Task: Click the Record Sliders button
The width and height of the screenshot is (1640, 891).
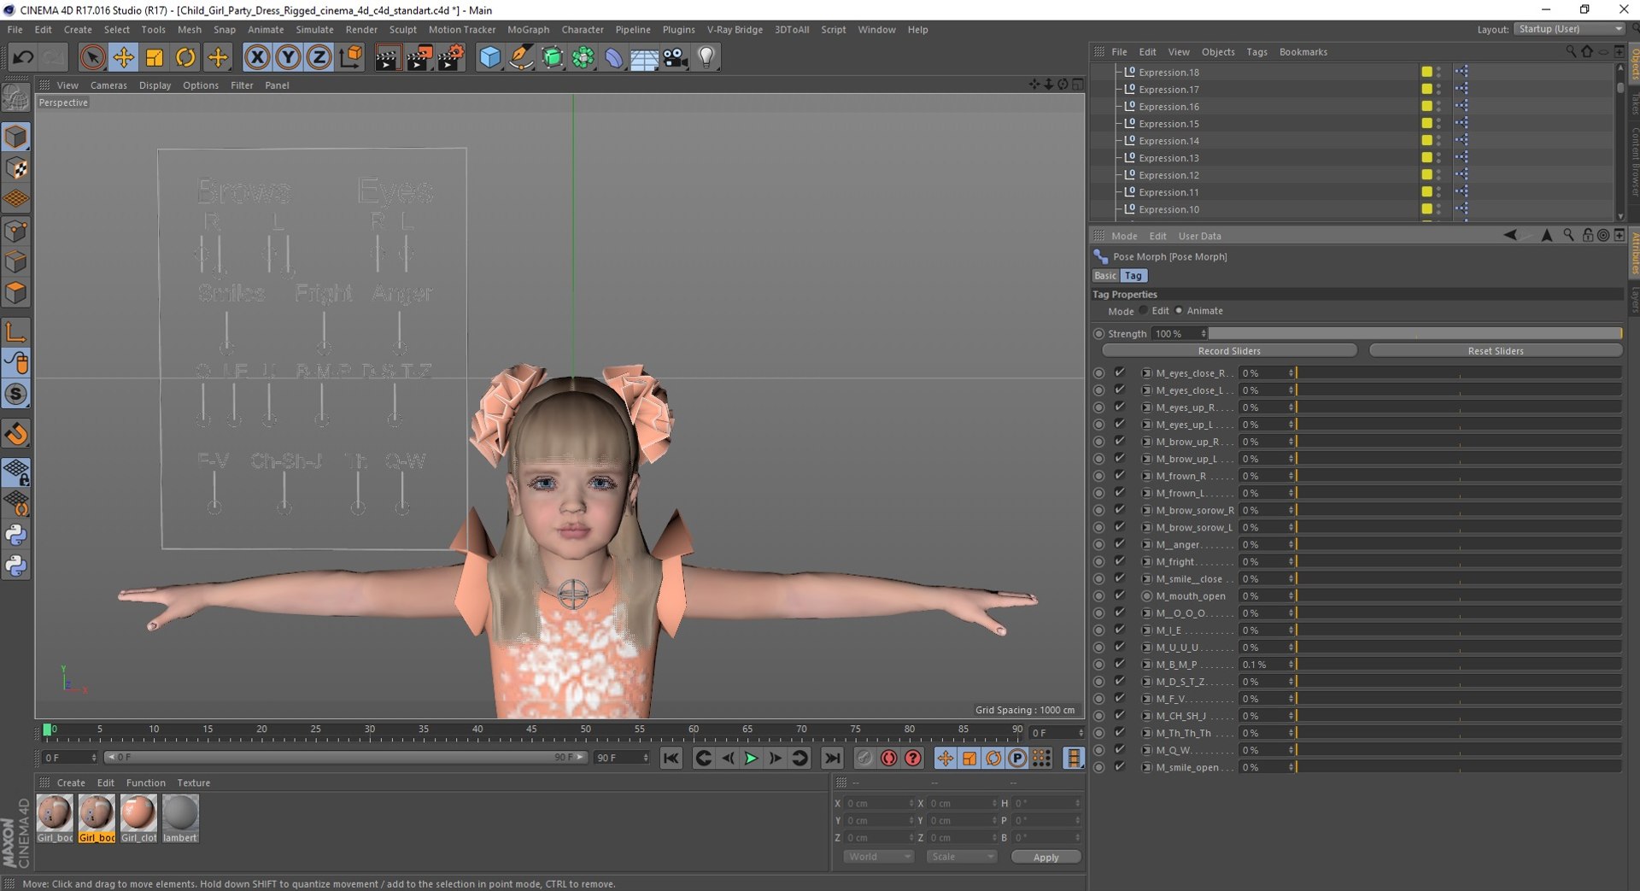Action: 1229,351
